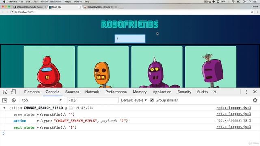Switch to the Audits tab
Screen dimensions: 260x146
(202, 92)
